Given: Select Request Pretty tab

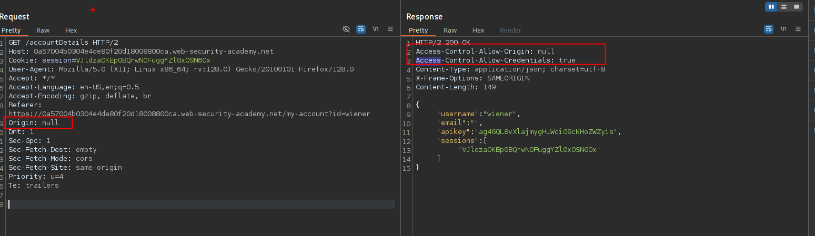Looking at the screenshot, I should click(11, 30).
